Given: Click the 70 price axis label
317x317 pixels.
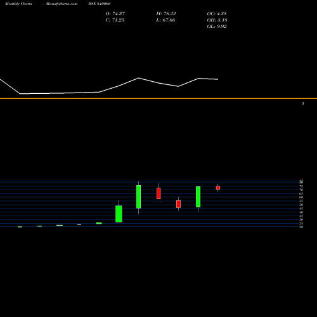Looking at the screenshot, I should click(x=301, y=190).
